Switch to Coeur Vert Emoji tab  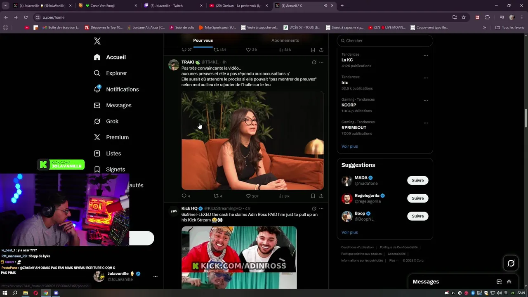108,6
